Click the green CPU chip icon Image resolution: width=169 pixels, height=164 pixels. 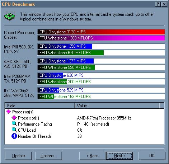pos(10,16)
